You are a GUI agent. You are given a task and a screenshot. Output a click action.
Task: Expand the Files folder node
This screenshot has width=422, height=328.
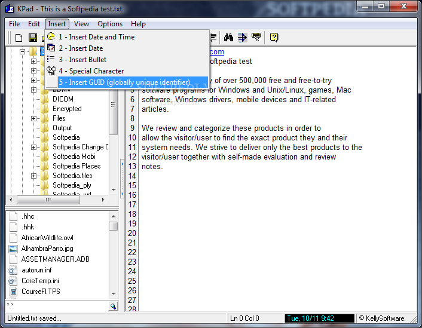coord(33,118)
